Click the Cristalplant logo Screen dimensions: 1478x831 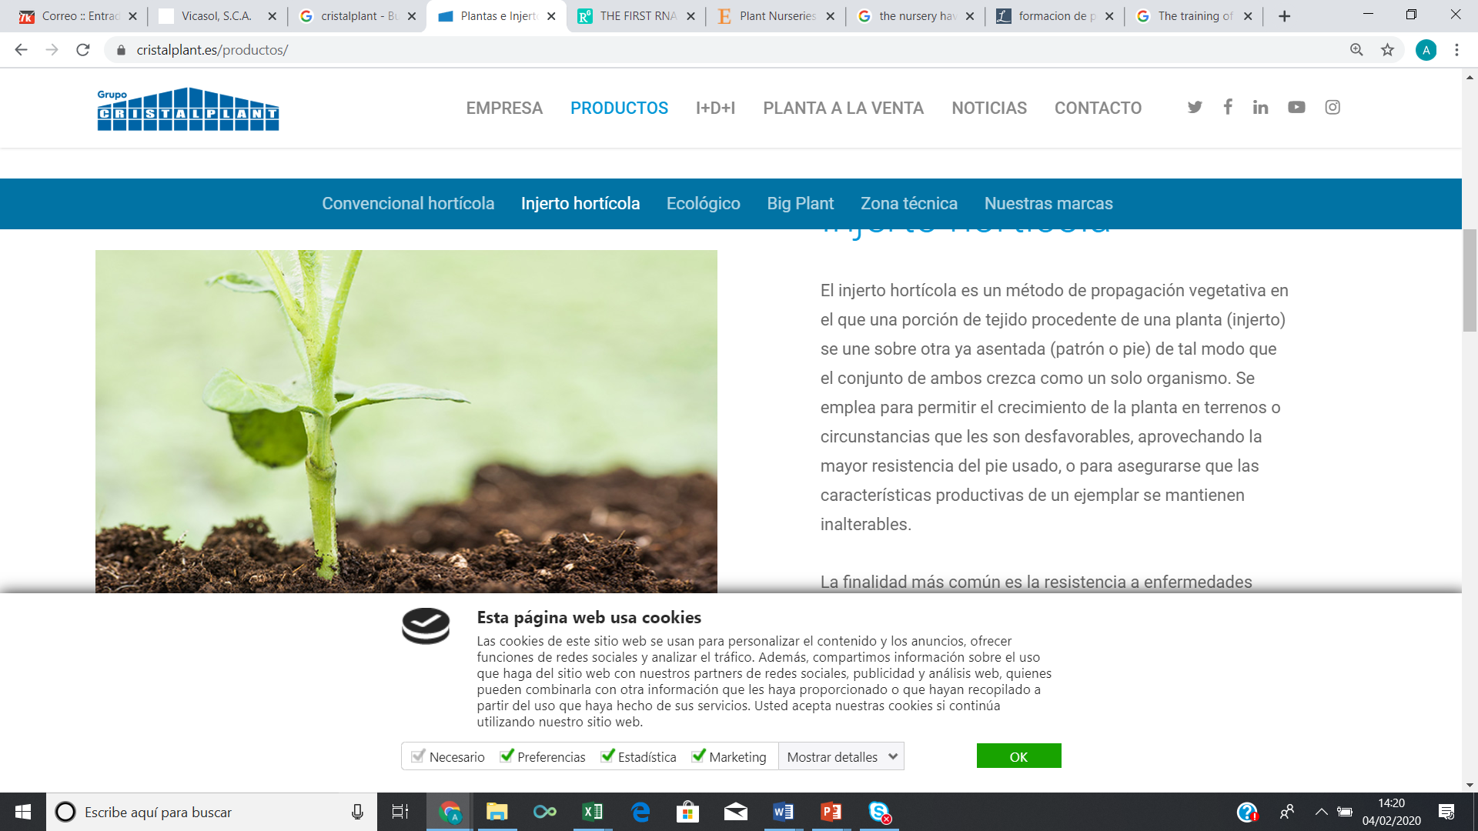[x=188, y=109]
